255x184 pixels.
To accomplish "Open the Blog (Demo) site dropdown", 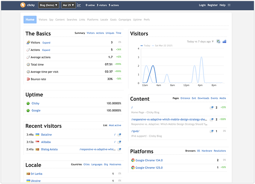I will point(49,5).
